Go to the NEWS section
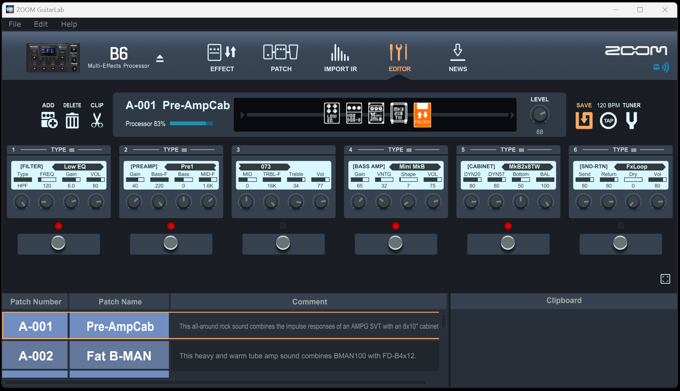The height and width of the screenshot is (391, 680). [458, 58]
